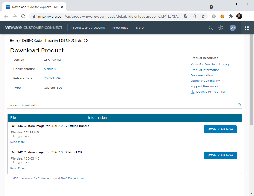The image size is (254, 196).
Task: Reload the page with refresh icon
Action: [x=23, y=16]
